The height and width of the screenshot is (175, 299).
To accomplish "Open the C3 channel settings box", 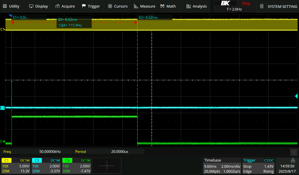I will pos(46,166).
